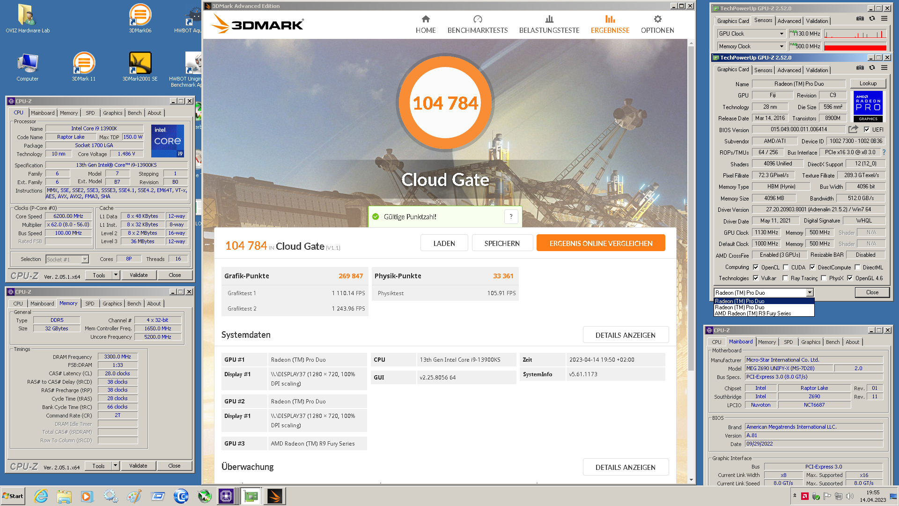Open the Home section in 3DMark
The image size is (899, 506).
[x=426, y=24]
